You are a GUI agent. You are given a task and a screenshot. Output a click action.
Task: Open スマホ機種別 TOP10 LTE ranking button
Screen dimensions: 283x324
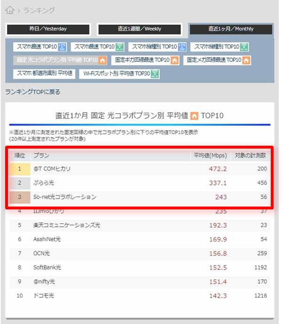(158, 47)
